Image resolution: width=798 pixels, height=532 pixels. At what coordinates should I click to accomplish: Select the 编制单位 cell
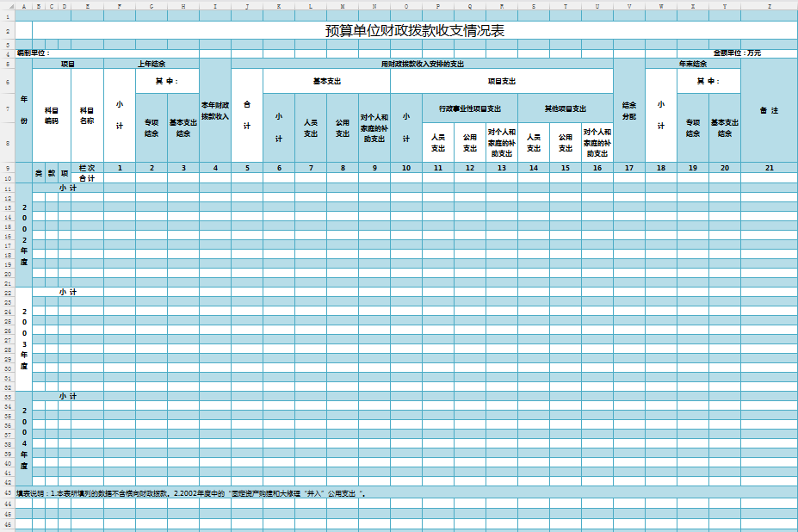click(x=34, y=53)
